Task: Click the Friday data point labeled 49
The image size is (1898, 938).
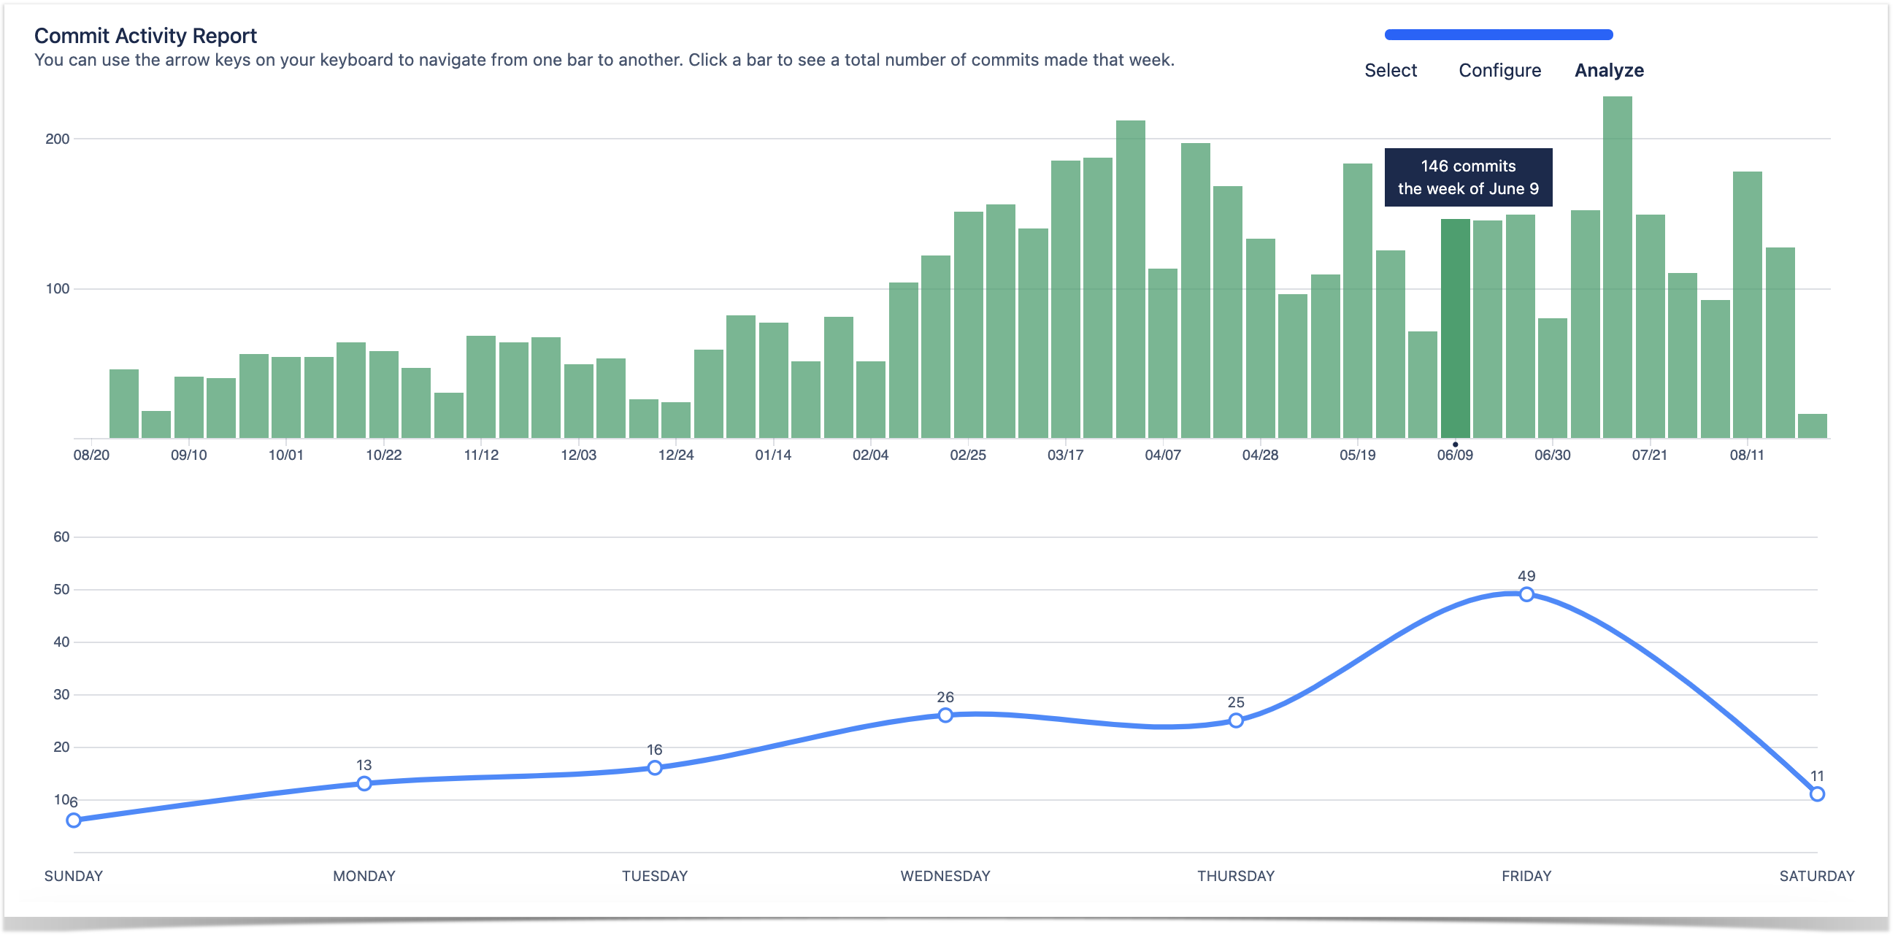Action: pos(1526,595)
